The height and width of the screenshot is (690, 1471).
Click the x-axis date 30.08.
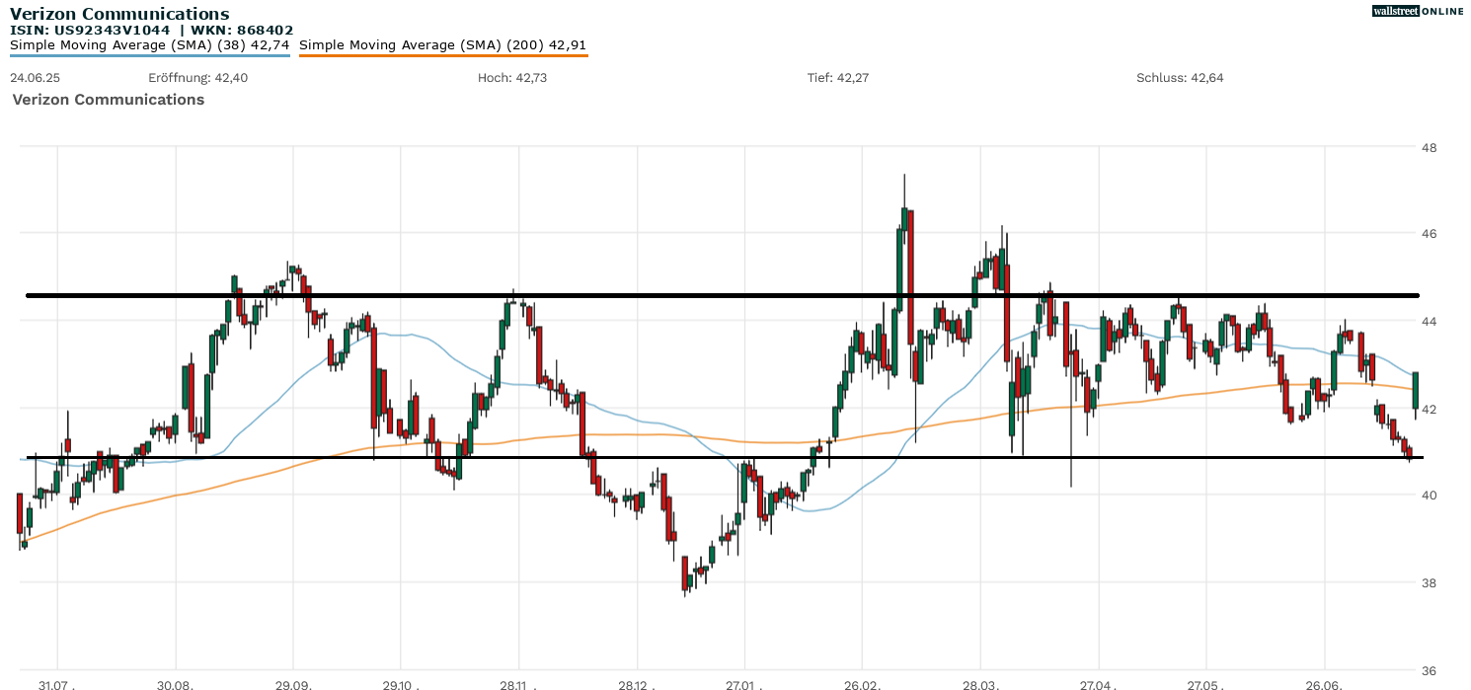tap(176, 684)
